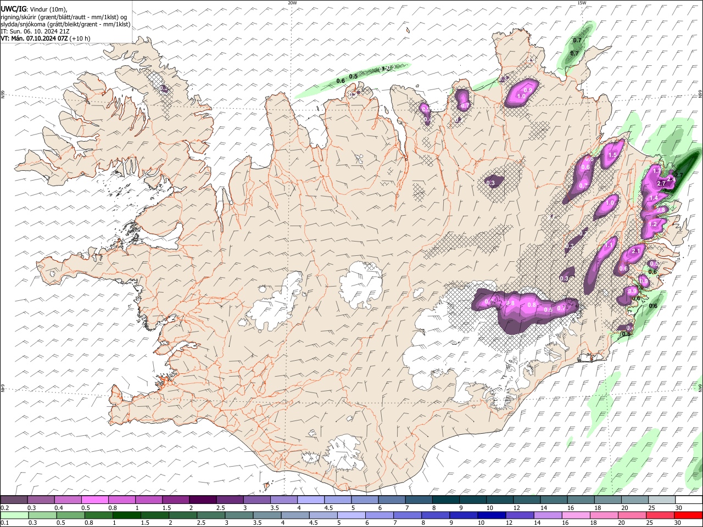703x527 pixels.
Task: Select the bottom-row 30 bright red swatch
Action: 688,515
